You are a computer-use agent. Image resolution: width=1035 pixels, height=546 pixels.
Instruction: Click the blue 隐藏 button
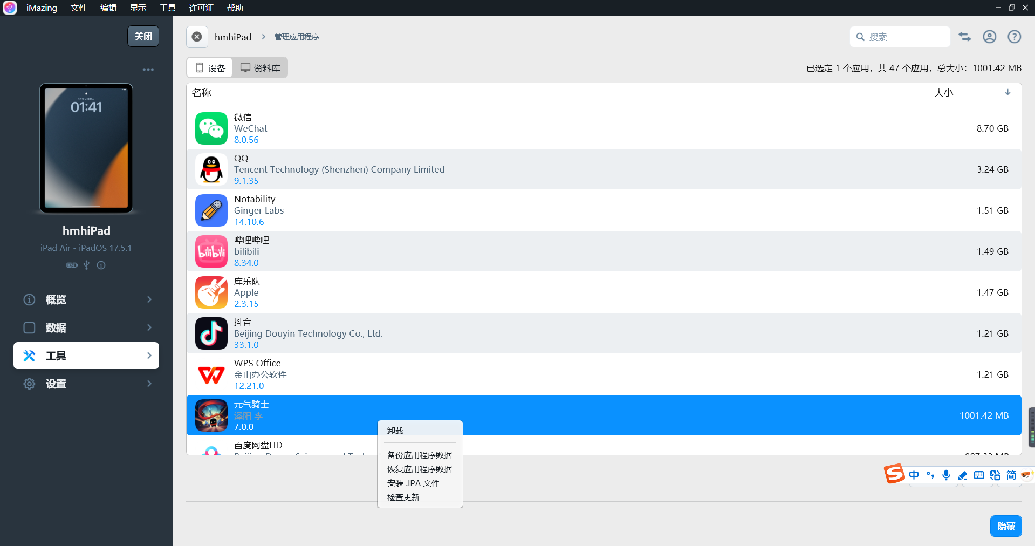(1005, 526)
